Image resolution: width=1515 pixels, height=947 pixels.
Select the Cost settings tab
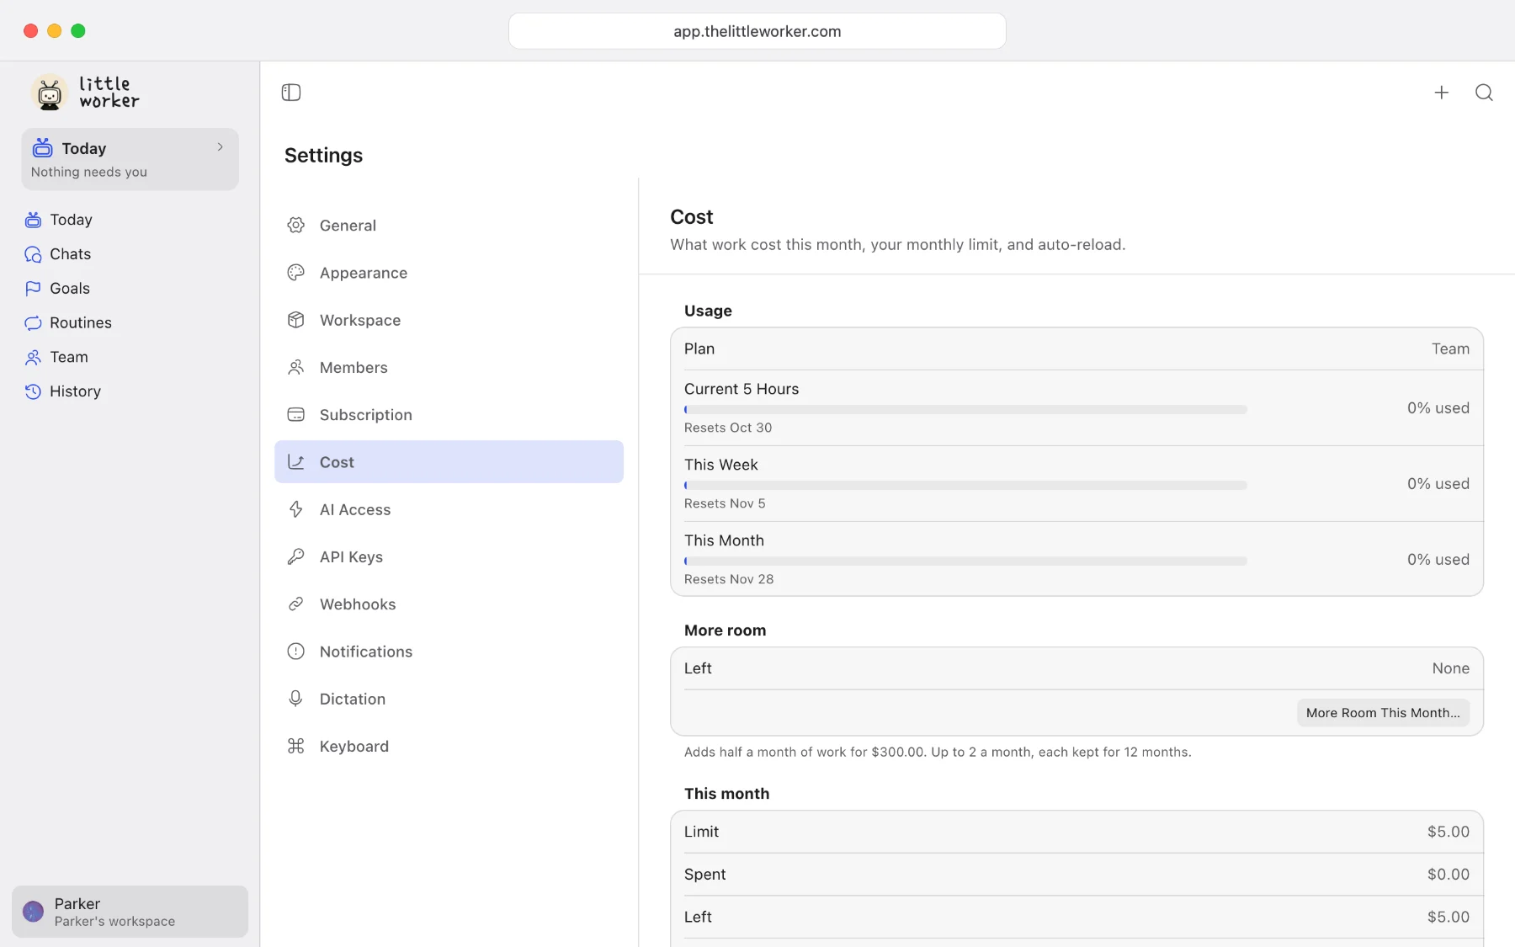449,462
